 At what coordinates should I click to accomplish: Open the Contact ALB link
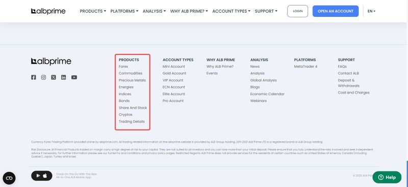click(x=348, y=73)
